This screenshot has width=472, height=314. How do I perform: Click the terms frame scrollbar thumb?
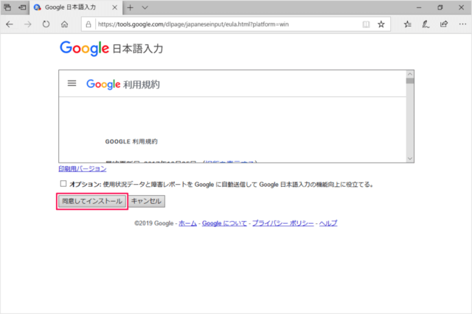click(x=410, y=81)
